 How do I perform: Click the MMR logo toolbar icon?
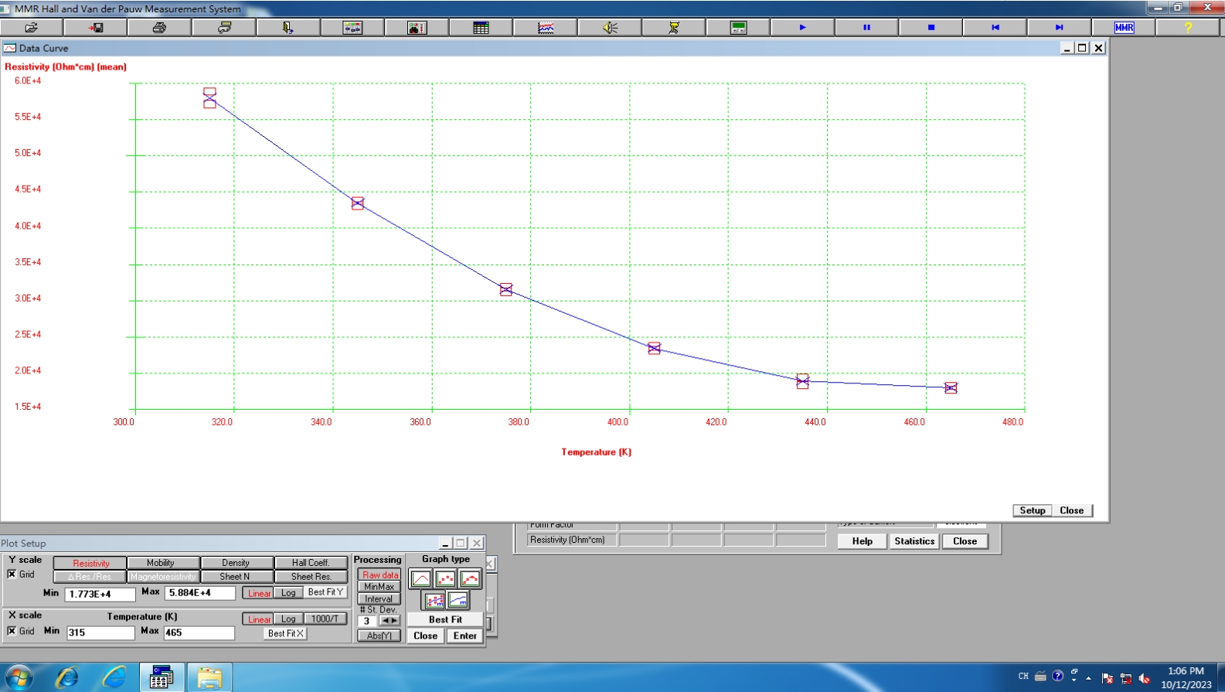(x=1124, y=28)
